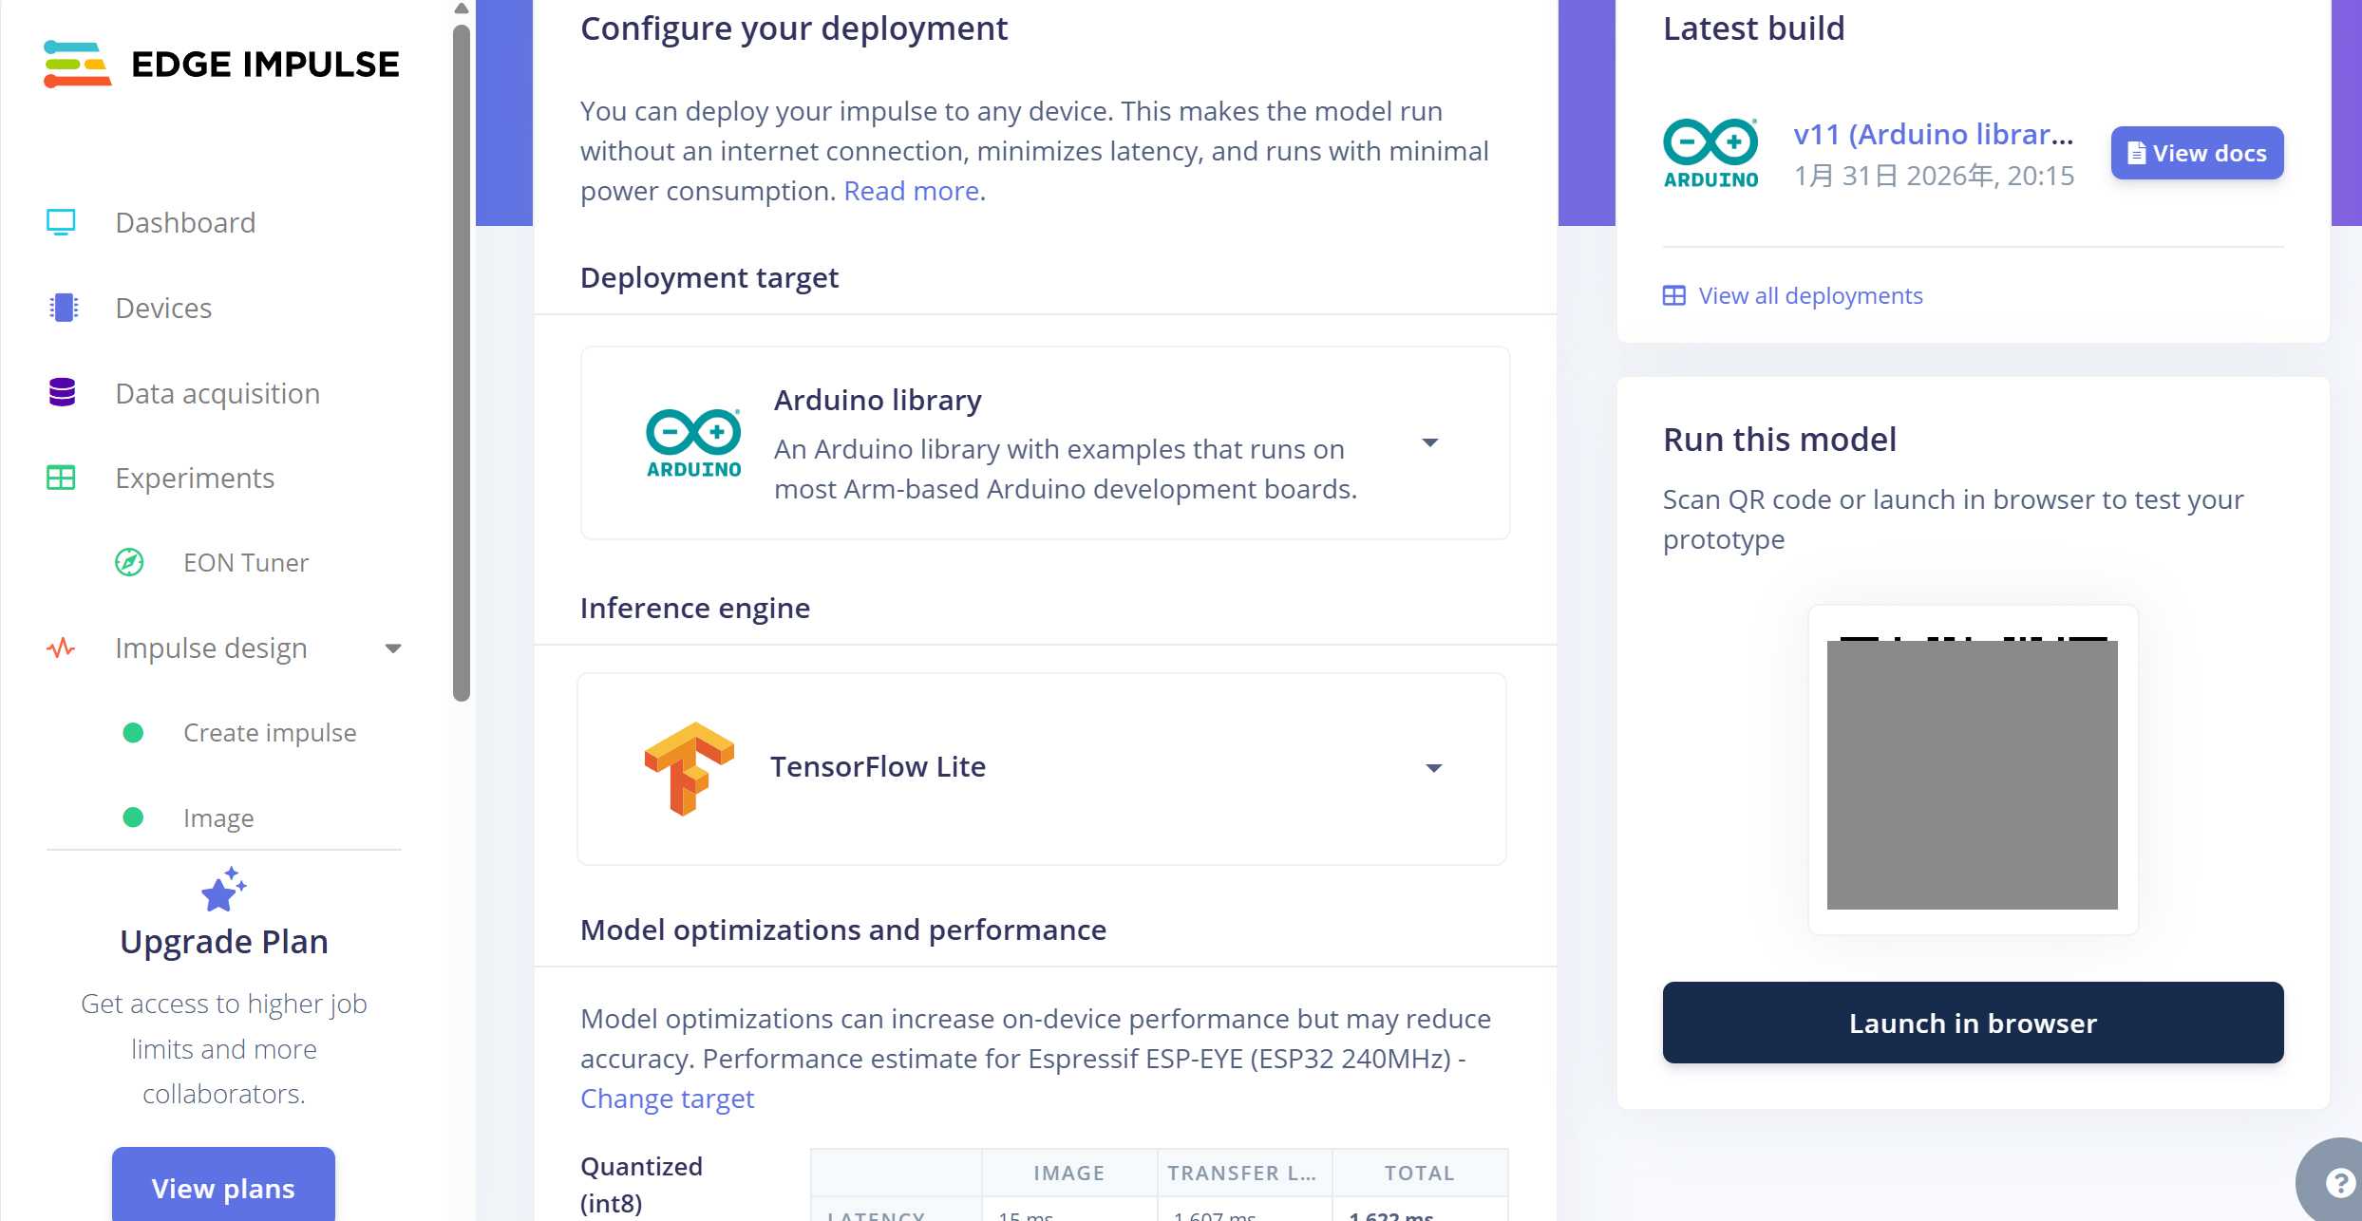
Task: Click the View docs button
Action: 2197,153
